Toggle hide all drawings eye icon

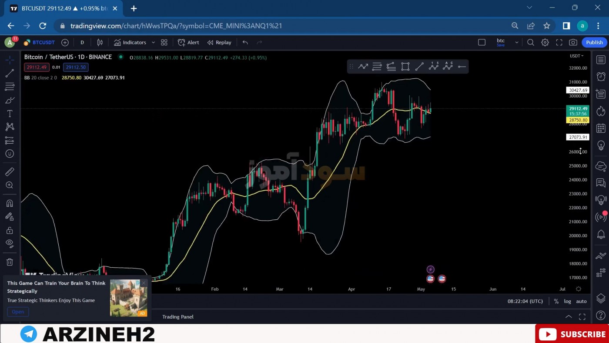10,243
